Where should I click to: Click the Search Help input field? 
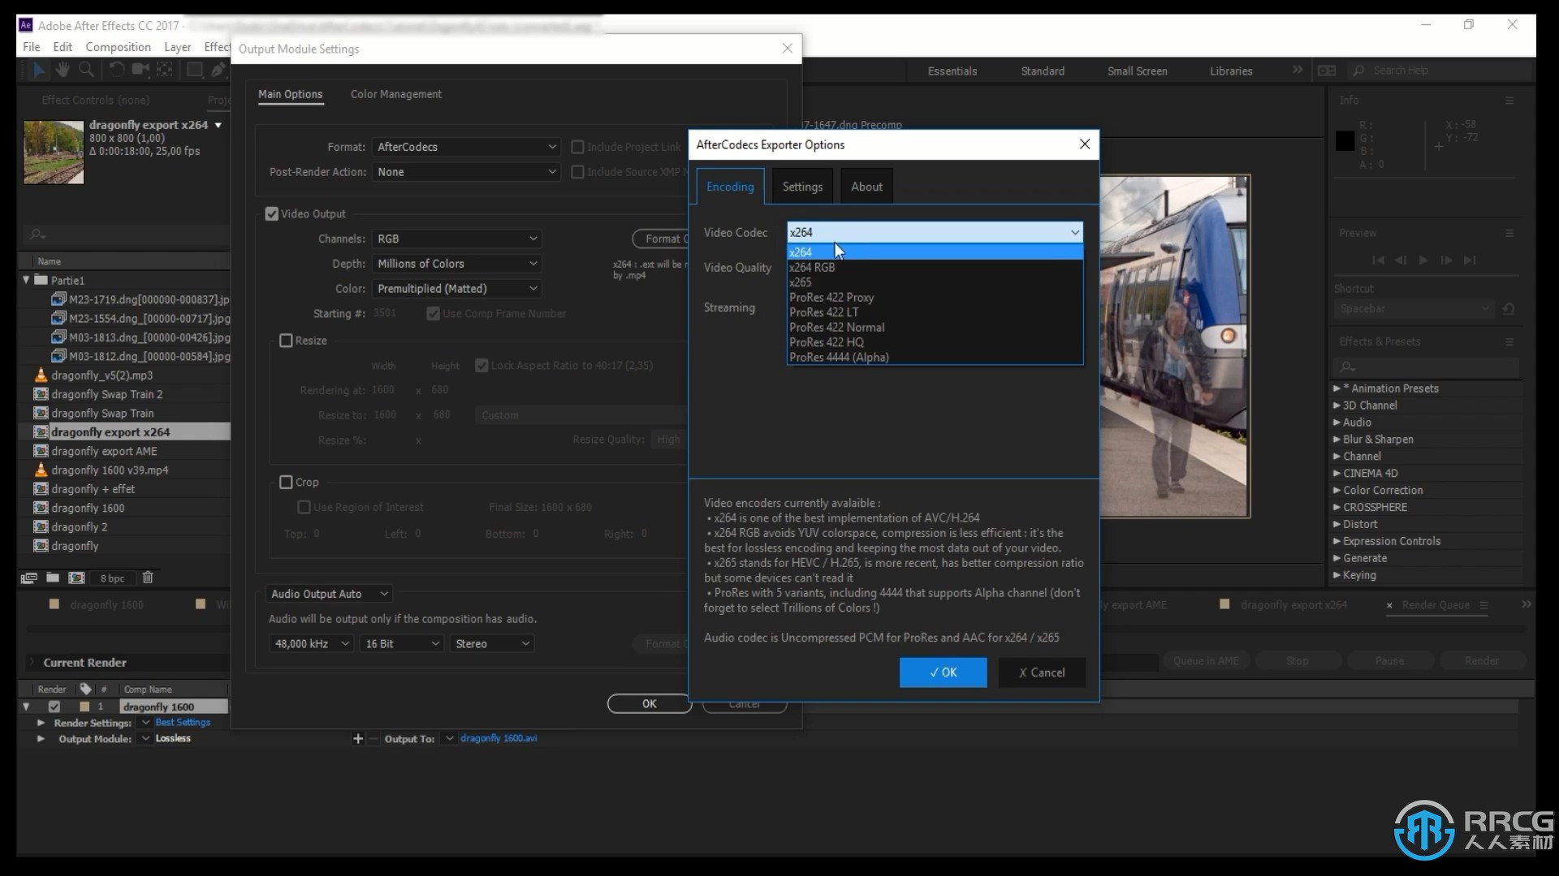point(1440,71)
